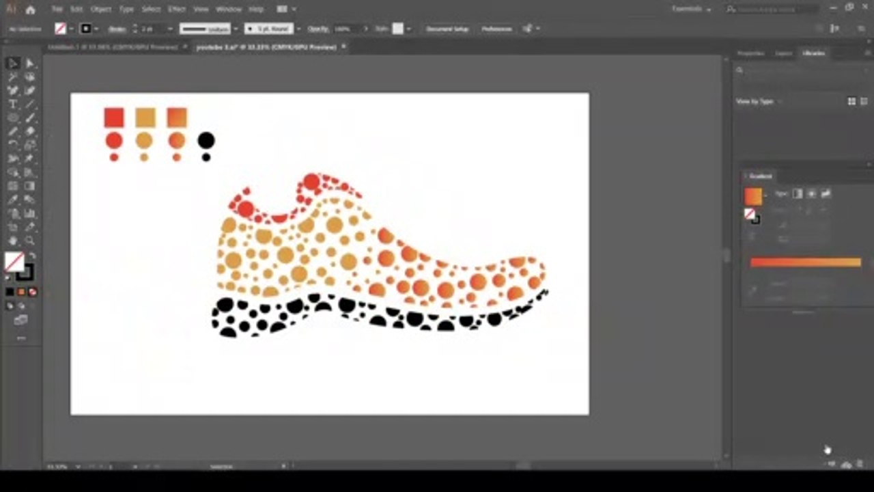Set paint mode to Color in toolbar
This screenshot has width=874, height=492.
click(10, 292)
